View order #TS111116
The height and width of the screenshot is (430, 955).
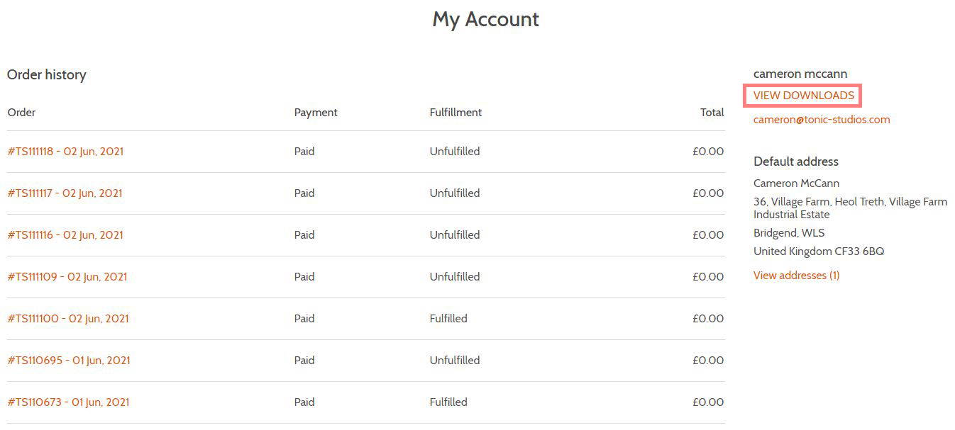click(x=65, y=234)
